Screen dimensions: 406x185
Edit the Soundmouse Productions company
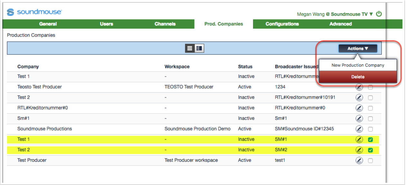click(x=359, y=129)
